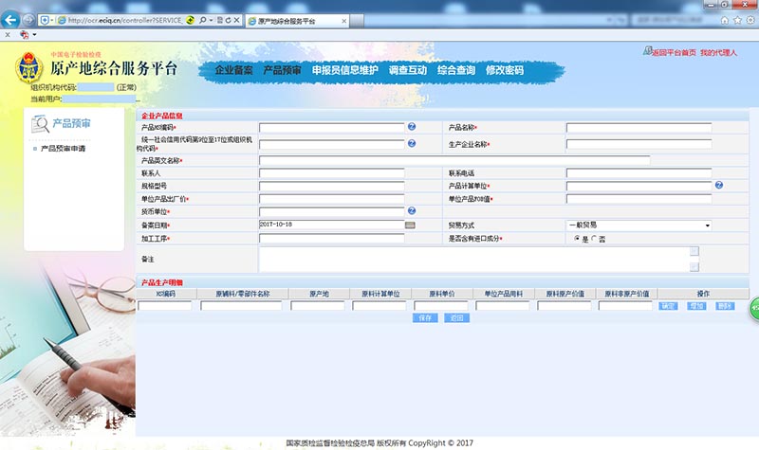Click the 保存 button

(x=424, y=318)
